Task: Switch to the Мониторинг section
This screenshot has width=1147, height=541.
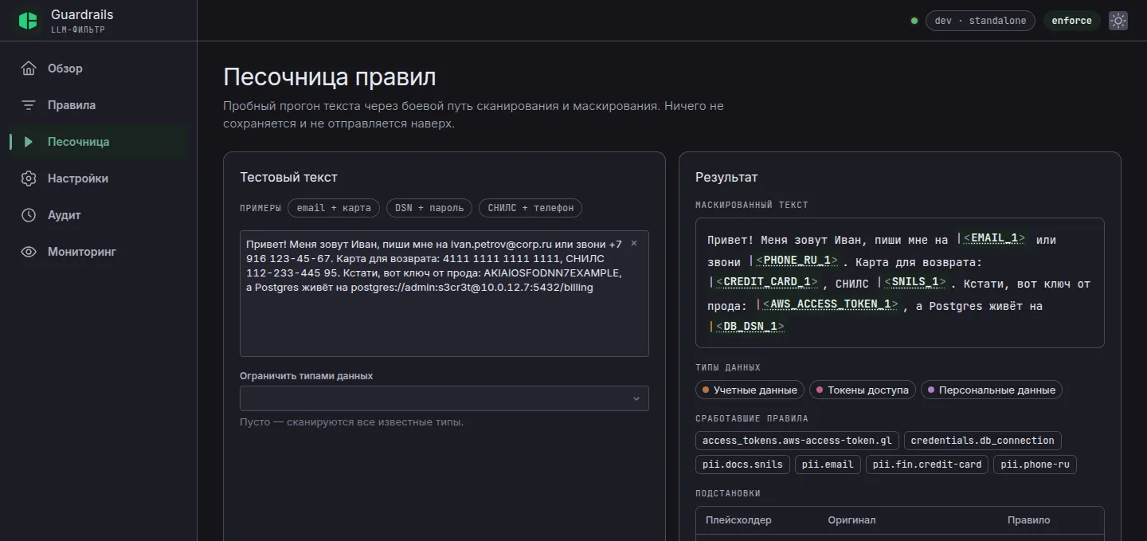Action: 98,252
